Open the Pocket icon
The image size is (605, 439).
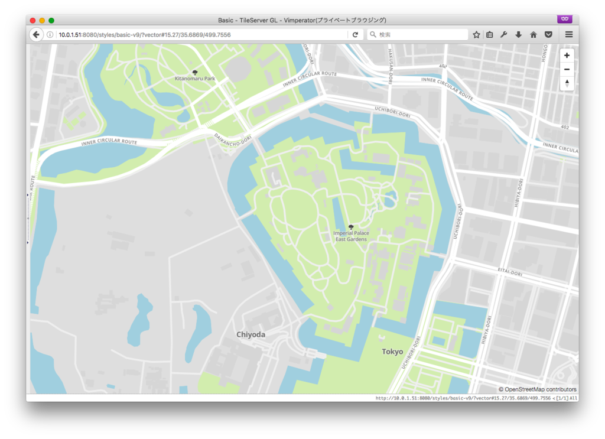click(549, 35)
